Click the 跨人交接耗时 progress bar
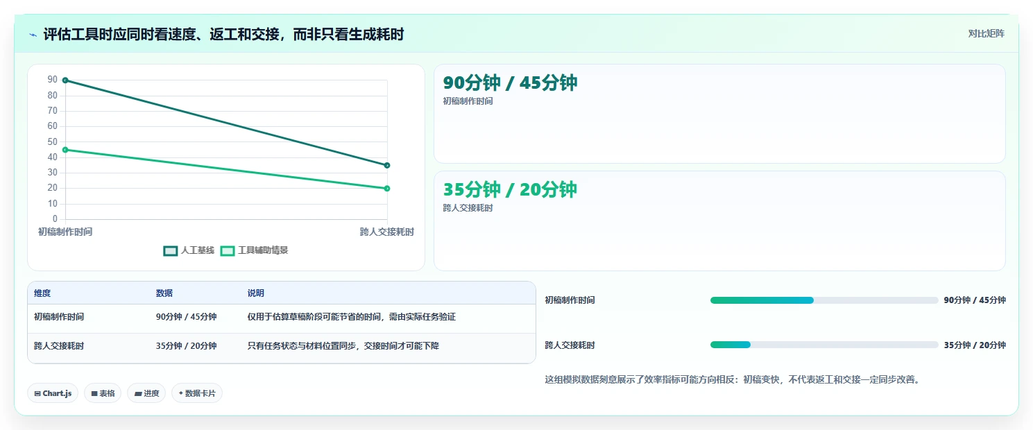The width and height of the screenshot is (1033, 430). click(x=824, y=345)
